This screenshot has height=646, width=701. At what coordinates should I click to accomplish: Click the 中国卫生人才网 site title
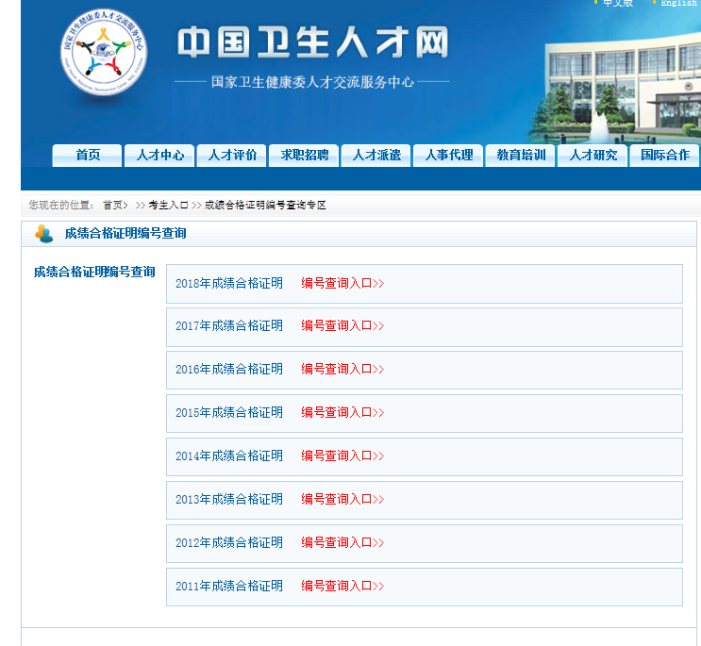pyautogui.click(x=313, y=42)
